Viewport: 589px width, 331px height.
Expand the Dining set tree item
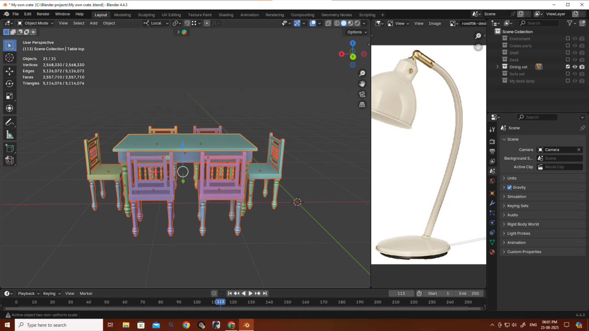497,67
